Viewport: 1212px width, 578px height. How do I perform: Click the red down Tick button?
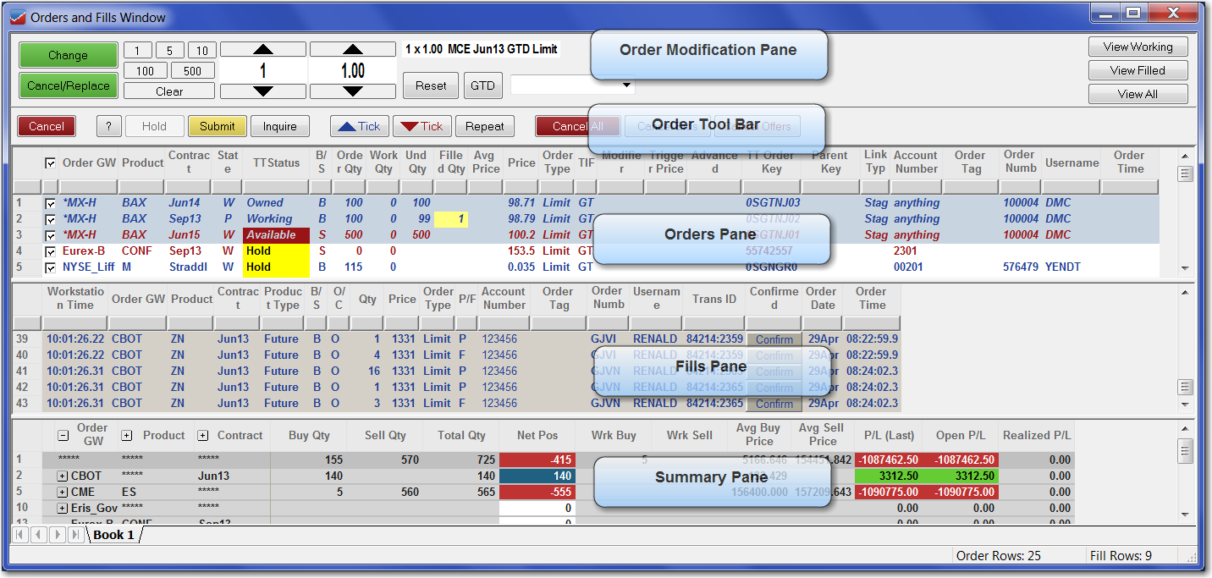pos(422,126)
